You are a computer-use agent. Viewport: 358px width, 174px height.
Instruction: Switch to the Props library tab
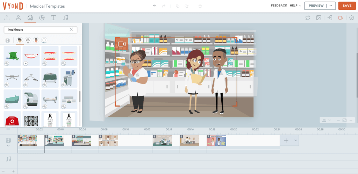click(x=30, y=18)
